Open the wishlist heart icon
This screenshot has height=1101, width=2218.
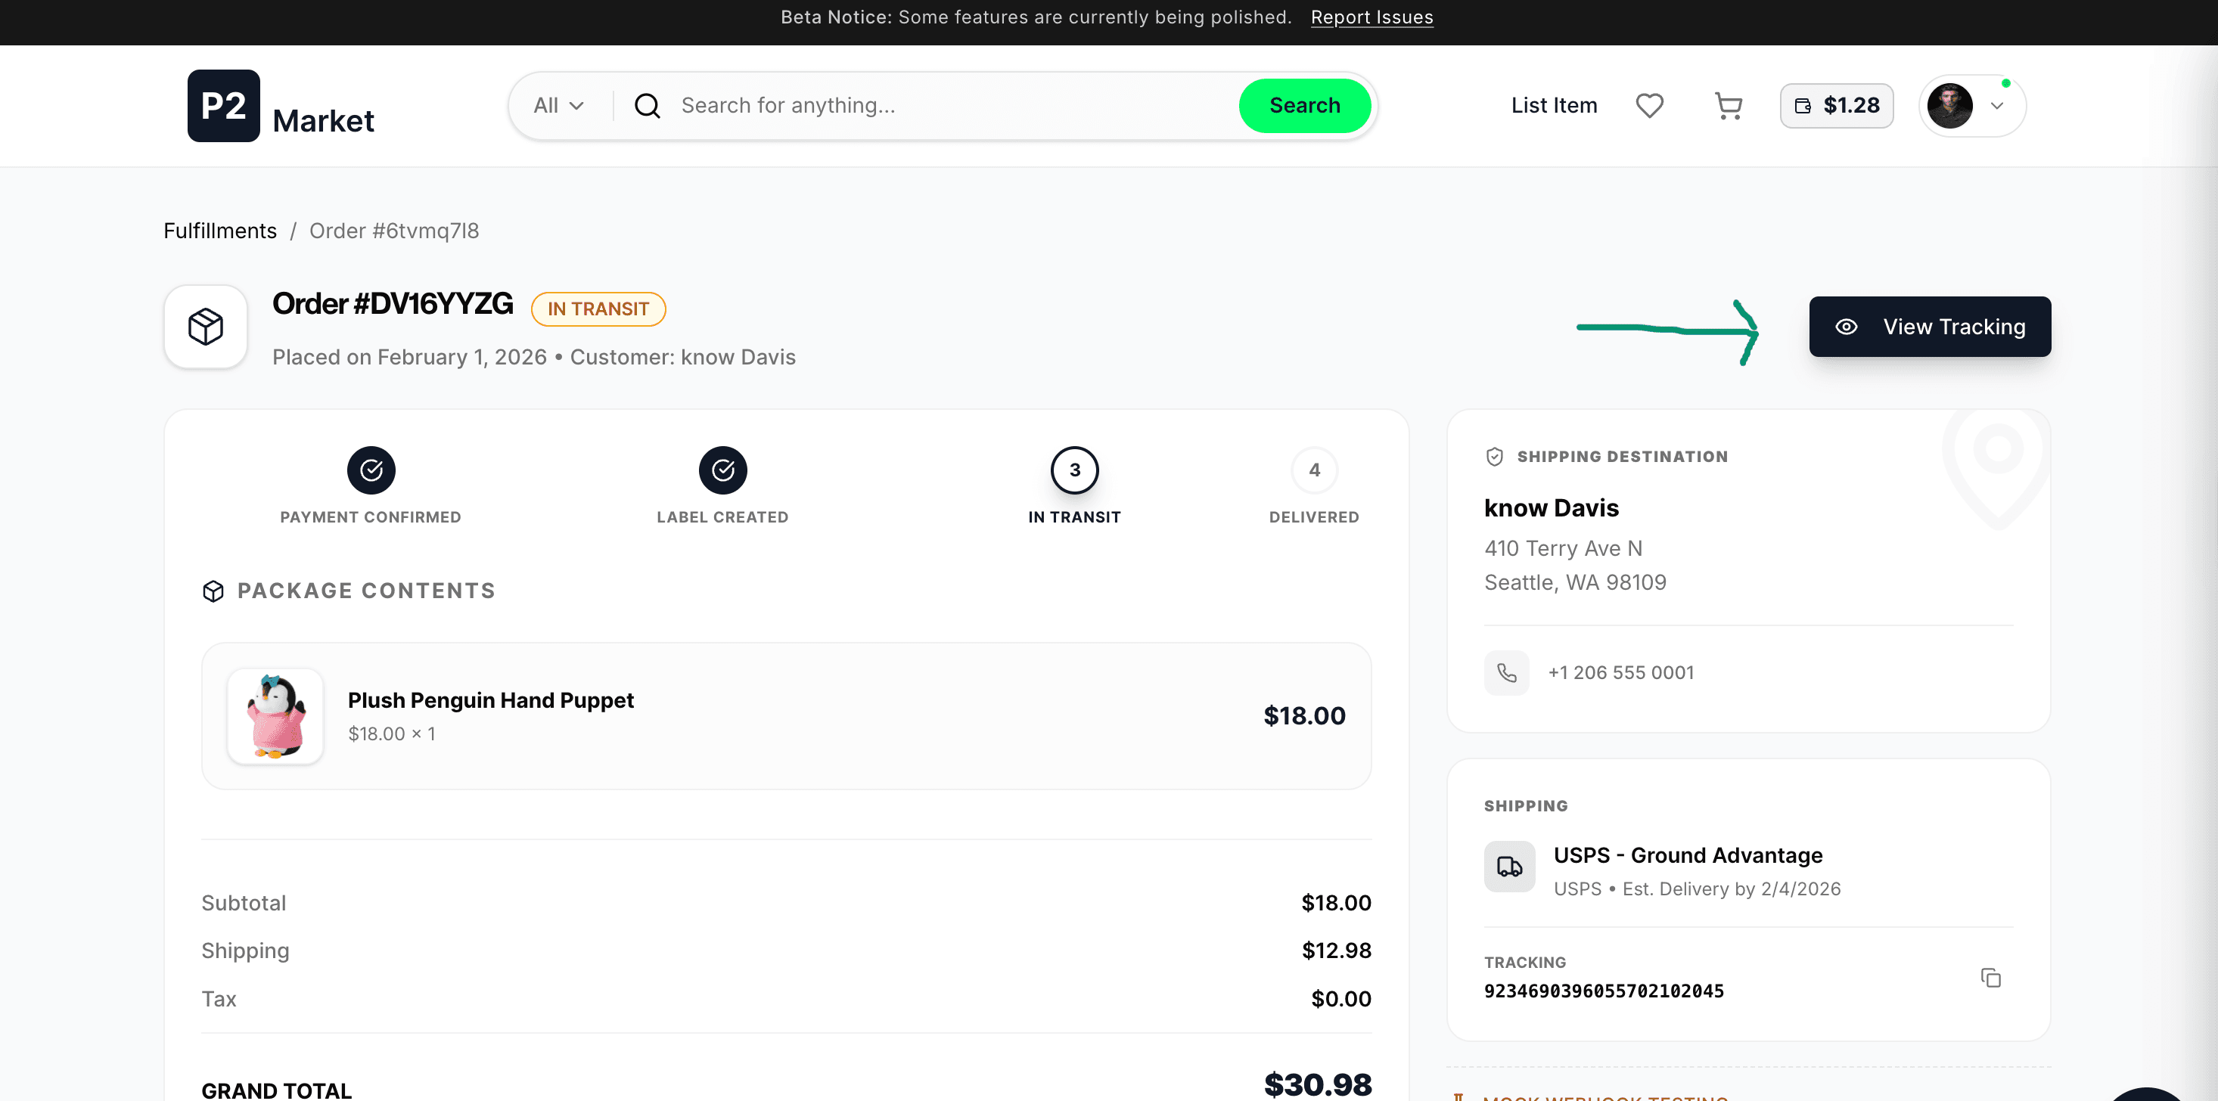click(1649, 105)
